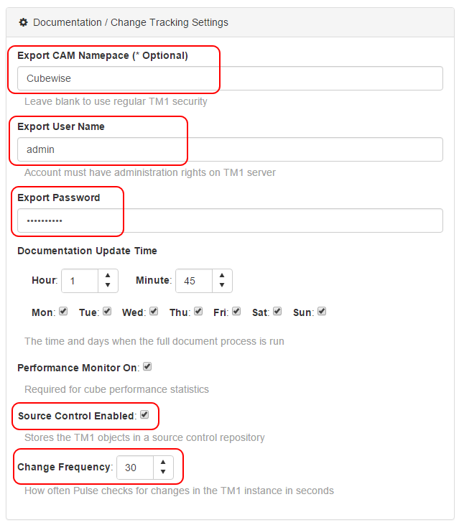
Task: Disable the Fri checkbox
Action: click(236, 311)
